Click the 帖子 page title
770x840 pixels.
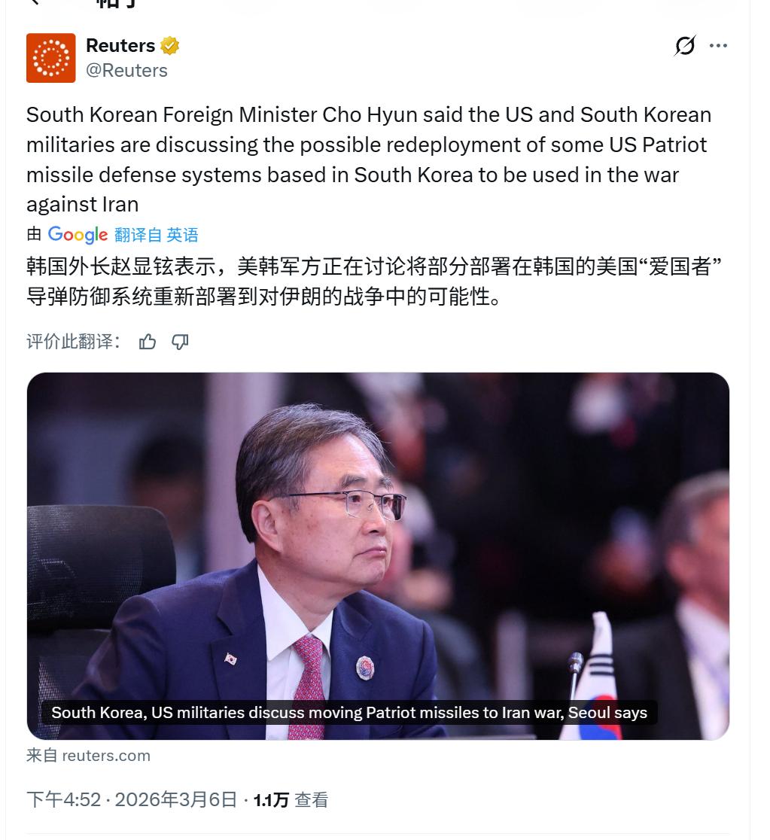pyautogui.click(x=116, y=3)
